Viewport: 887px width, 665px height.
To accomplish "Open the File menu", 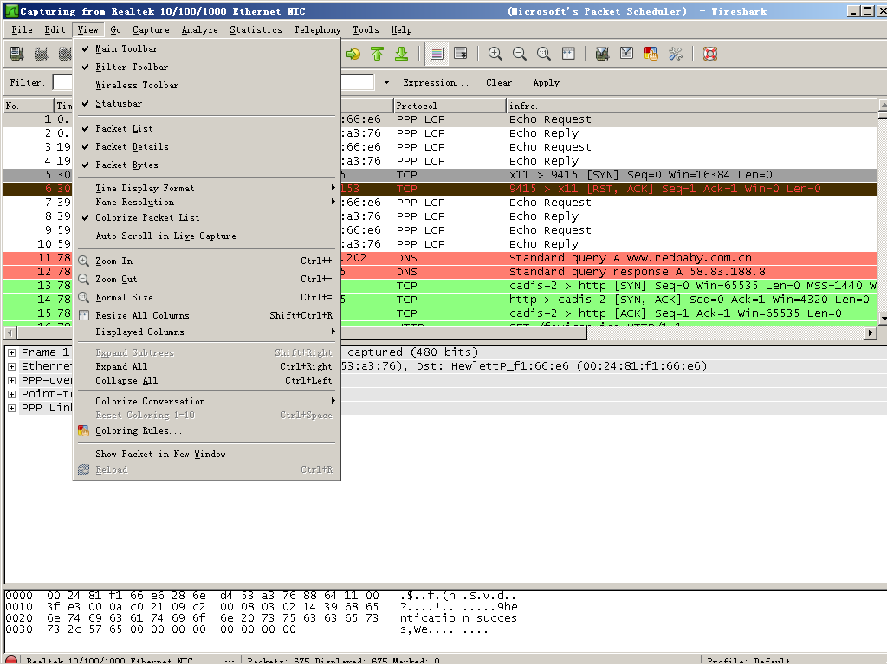I will click(x=22, y=30).
